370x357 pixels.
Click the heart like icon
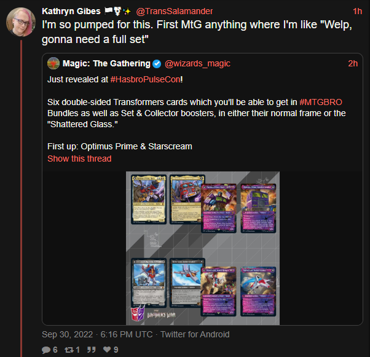107,349
